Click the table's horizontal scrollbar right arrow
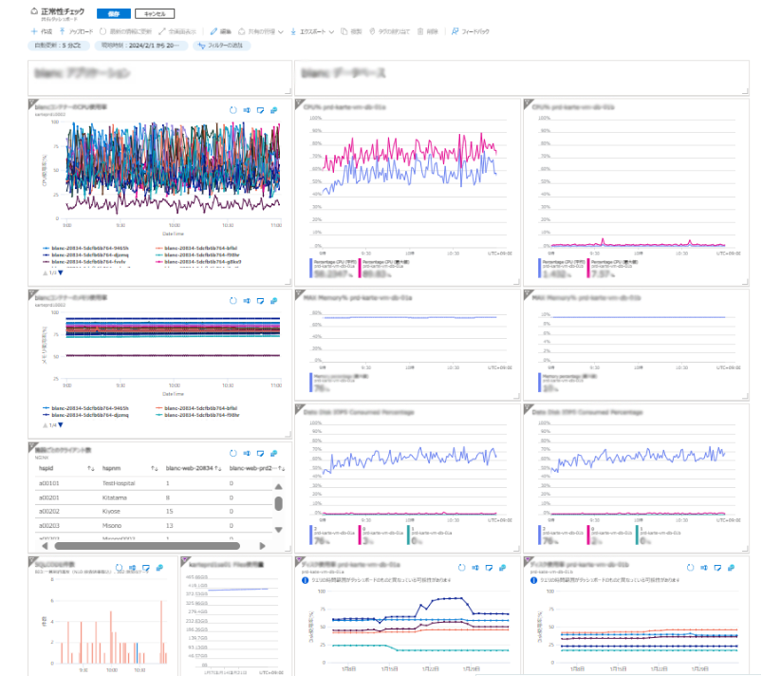 (263, 546)
